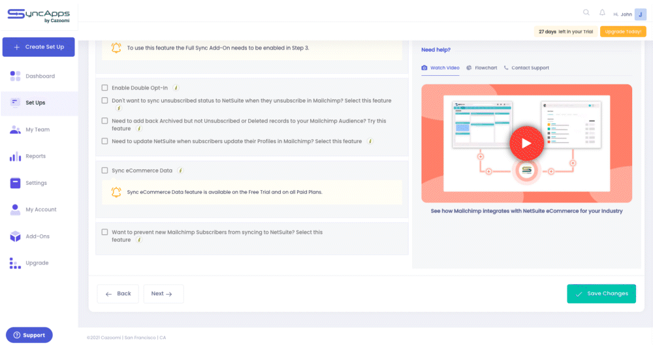Click the My Team people icon
Screen dimensions: 653x354
coord(16,129)
